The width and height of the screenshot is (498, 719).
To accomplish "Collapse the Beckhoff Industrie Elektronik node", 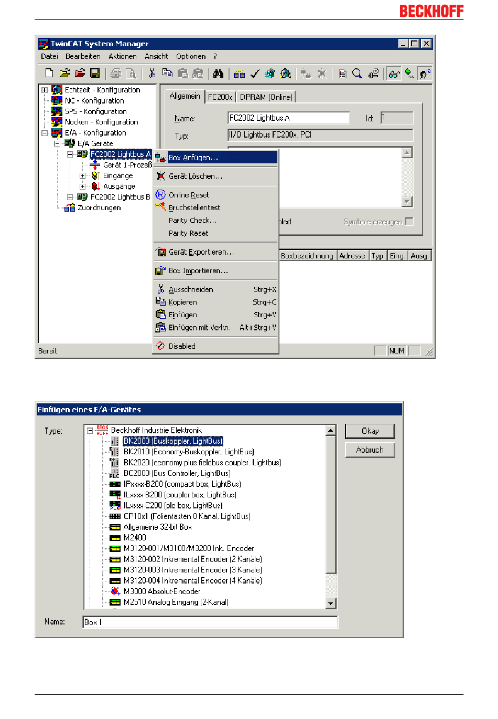I will pyautogui.click(x=90, y=431).
